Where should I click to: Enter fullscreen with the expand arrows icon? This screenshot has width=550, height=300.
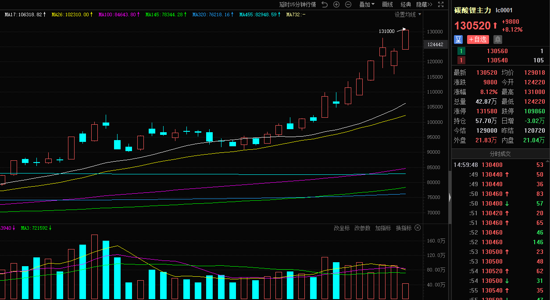(x=440, y=4)
